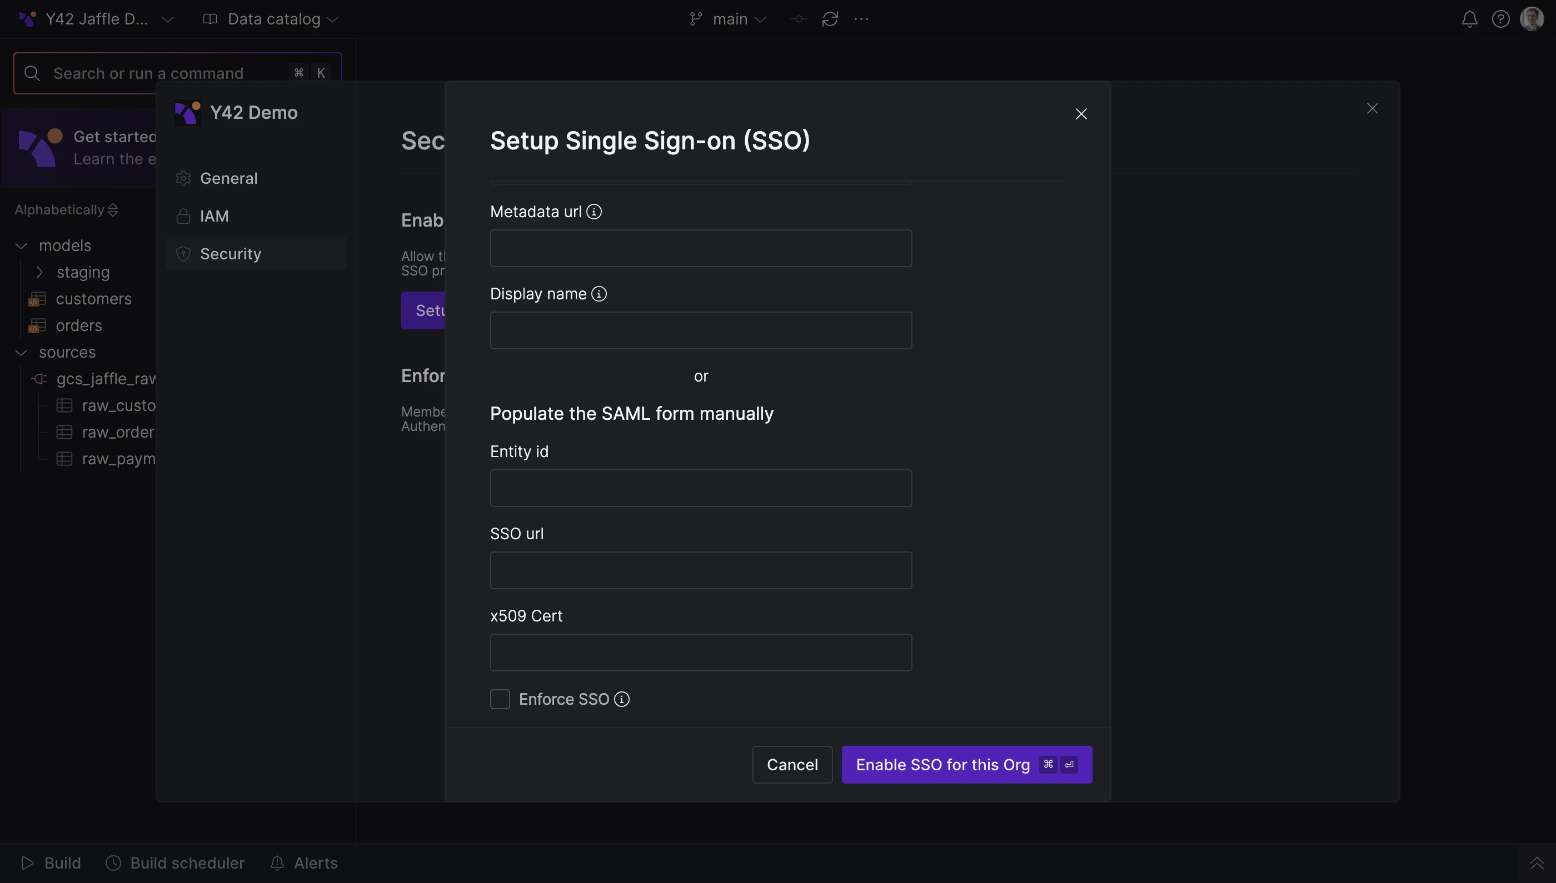Open the help question mark icon
Viewport: 1556px width, 883px height.
[x=1500, y=19]
